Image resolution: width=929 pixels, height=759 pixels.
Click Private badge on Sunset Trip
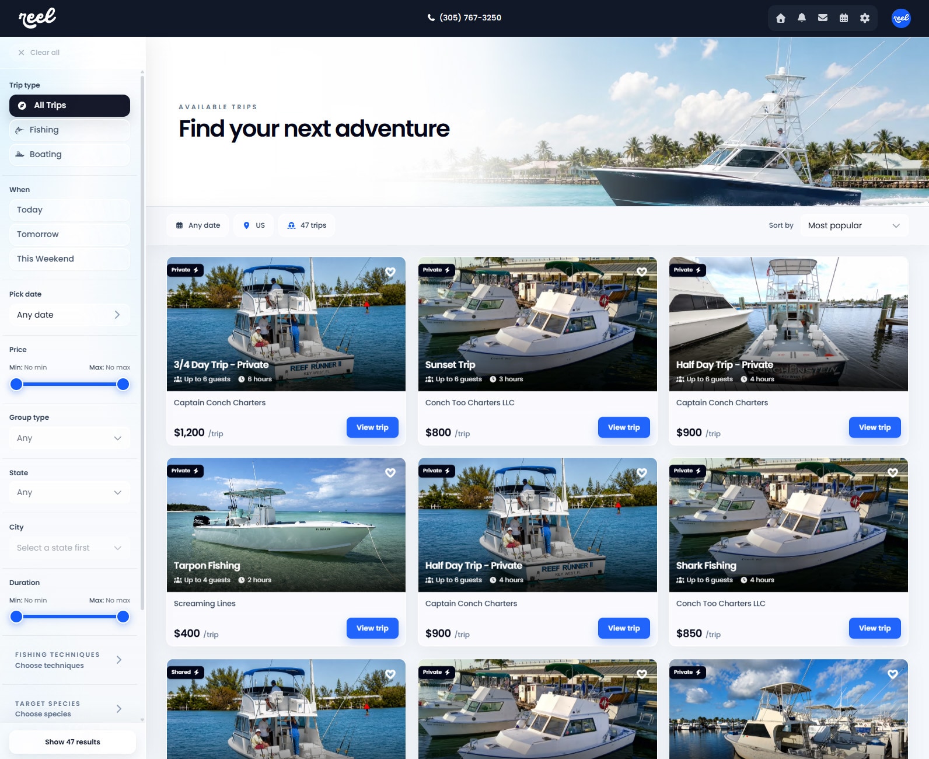click(436, 270)
